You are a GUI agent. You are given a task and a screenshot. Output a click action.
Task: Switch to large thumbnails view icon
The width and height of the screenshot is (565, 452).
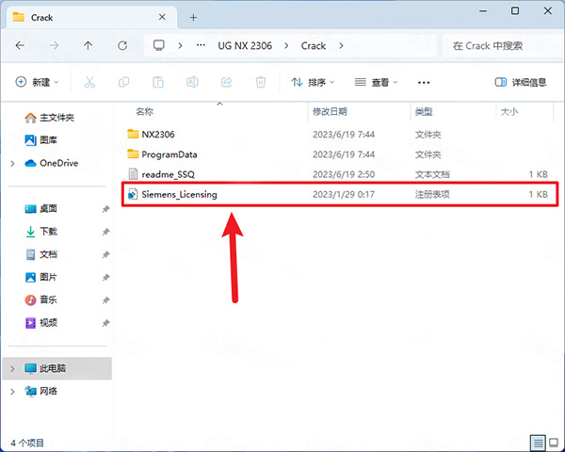553,442
